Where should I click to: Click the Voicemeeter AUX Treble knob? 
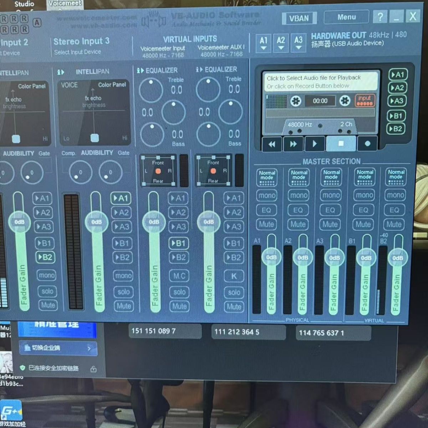pyautogui.click(x=208, y=90)
